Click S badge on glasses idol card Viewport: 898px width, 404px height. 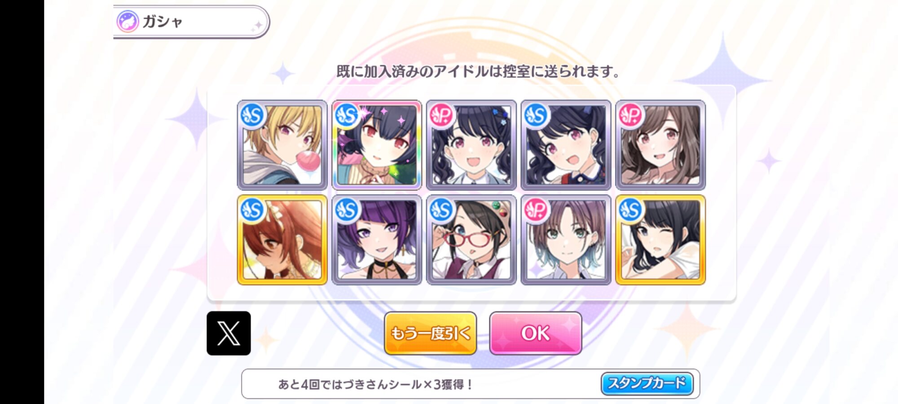point(442,210)
